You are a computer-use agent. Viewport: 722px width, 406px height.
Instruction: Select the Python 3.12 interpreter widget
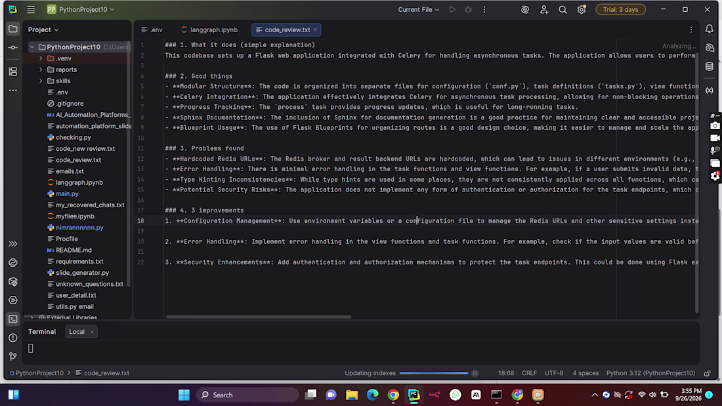click(650, 373)
